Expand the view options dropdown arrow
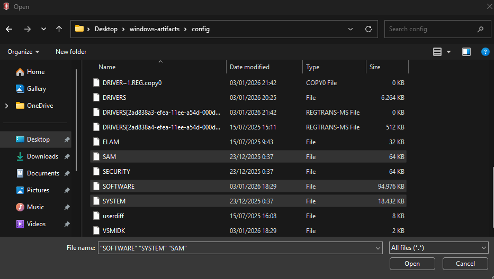 (x=449, y=52)
